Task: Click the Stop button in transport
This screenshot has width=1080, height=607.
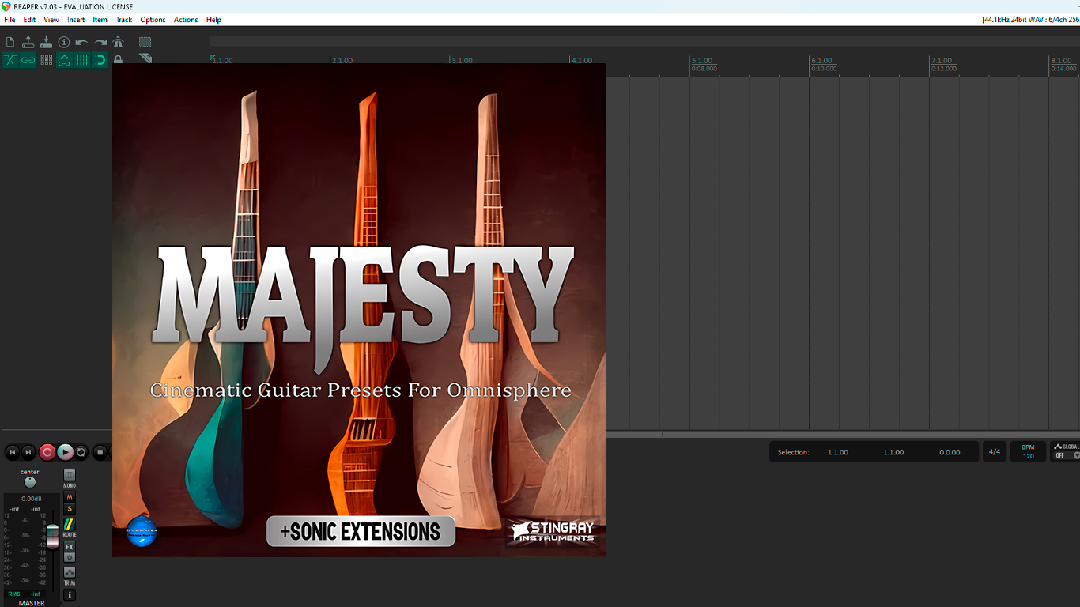Action: 100,452
